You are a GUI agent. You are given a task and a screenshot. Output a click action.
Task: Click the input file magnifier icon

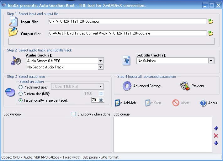coord(13,21)
